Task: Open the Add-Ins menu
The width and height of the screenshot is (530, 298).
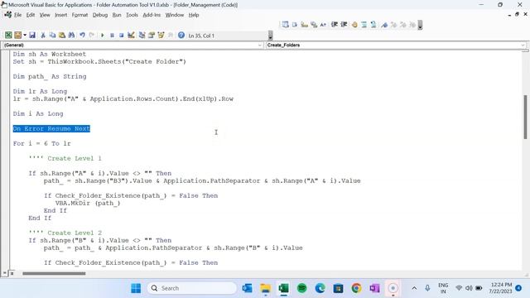Action: [152, 15]
